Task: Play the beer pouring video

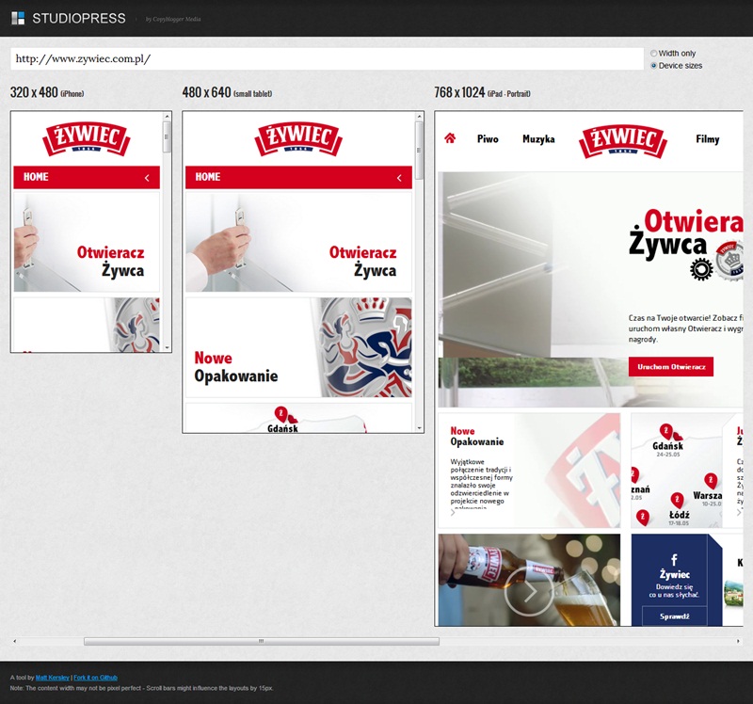Action: [x=529, y=592]
